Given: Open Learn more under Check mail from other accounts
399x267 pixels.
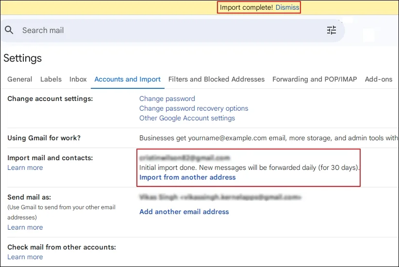Looking at the screenshot, I should tap(25, 257).
